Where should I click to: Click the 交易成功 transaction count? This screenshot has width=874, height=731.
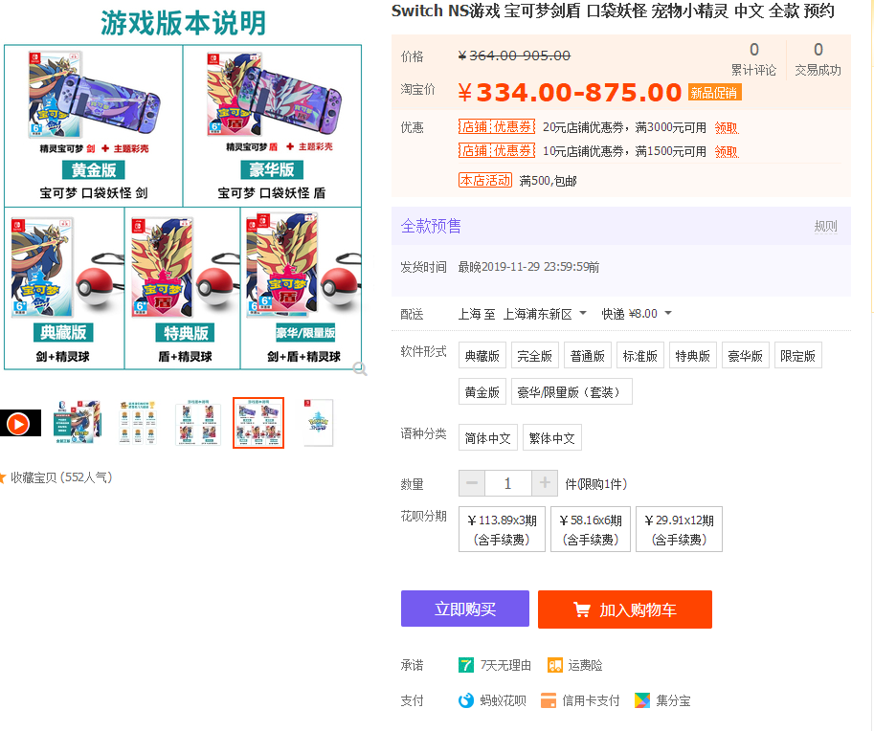pyautogui.click(x=818, y=59)
